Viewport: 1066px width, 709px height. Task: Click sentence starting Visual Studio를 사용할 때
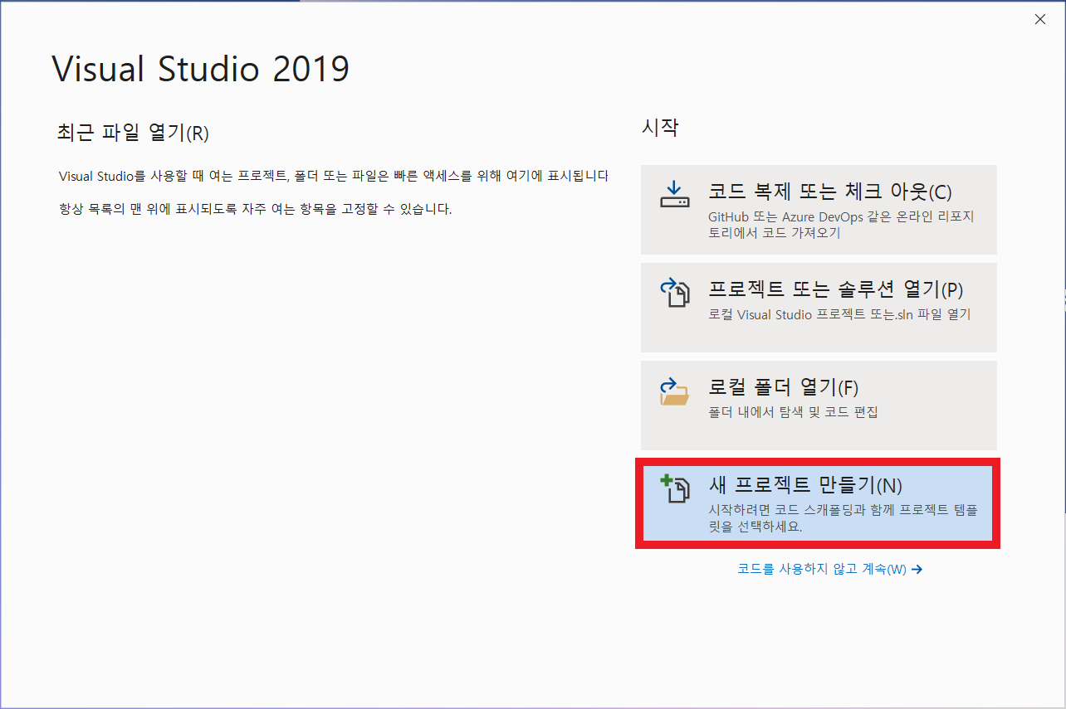pyautogui.click(x=334, y=177)
